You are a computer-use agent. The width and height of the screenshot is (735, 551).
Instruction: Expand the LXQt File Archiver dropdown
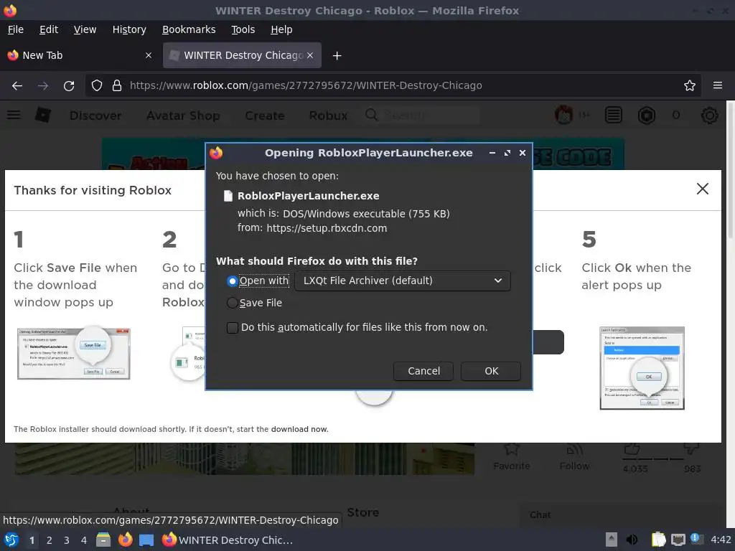[x=403, y=281]
